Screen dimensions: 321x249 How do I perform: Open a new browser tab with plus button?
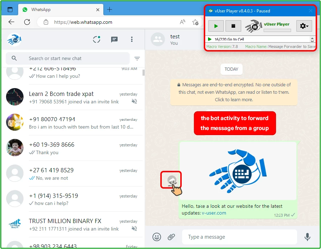109,9
